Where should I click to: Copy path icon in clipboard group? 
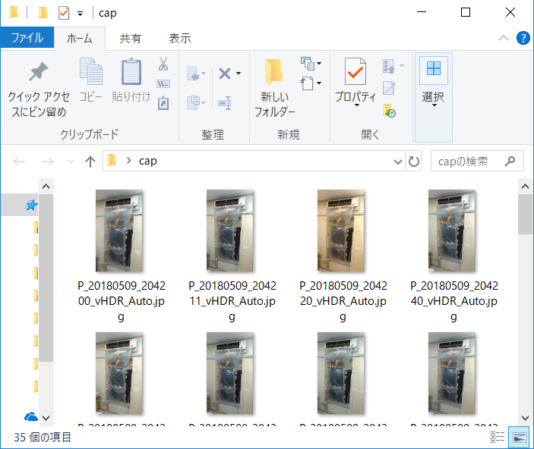[163, 83]
